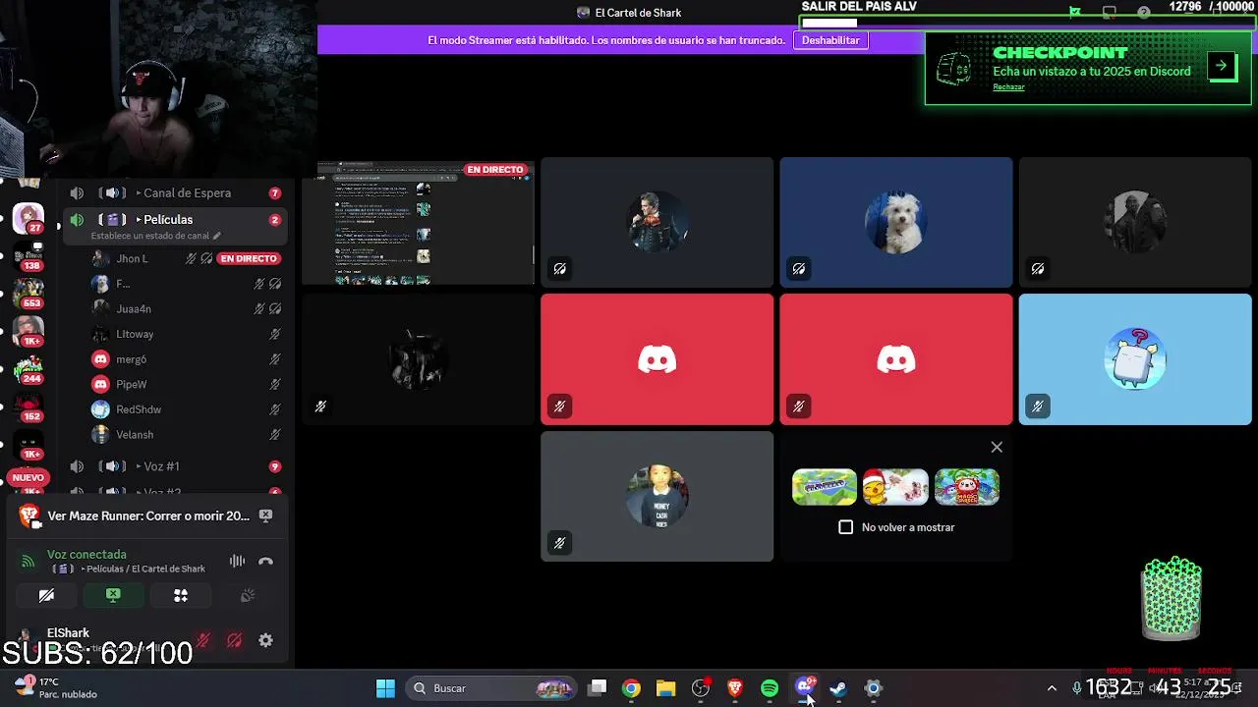Select the Money Cash avatar participant tile
Image resolution: width=1258 pixels, height=707 pixels.
coord(658,497)
